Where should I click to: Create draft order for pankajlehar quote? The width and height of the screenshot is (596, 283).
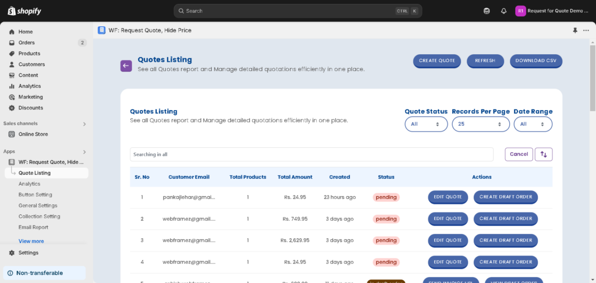pyautogui.click(x=506, y=197)
